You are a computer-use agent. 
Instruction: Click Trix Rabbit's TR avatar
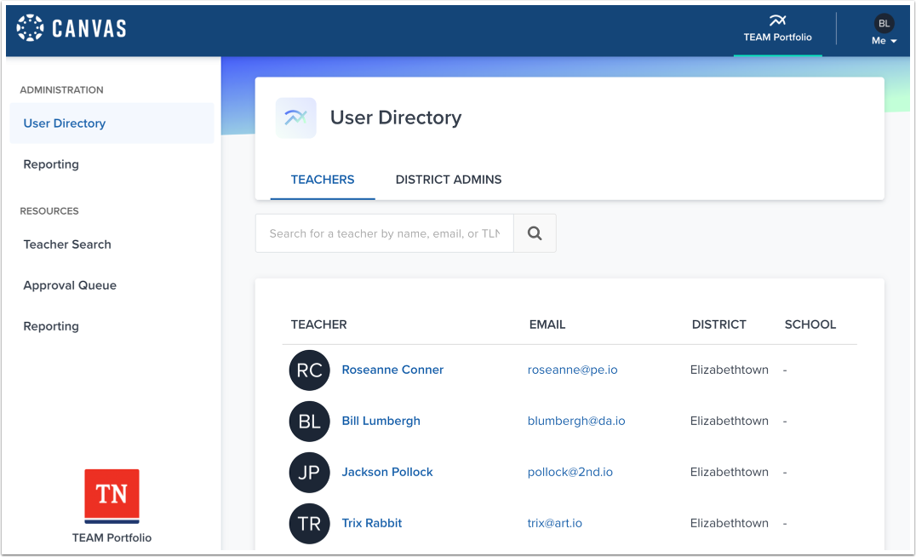pos(309,523)
